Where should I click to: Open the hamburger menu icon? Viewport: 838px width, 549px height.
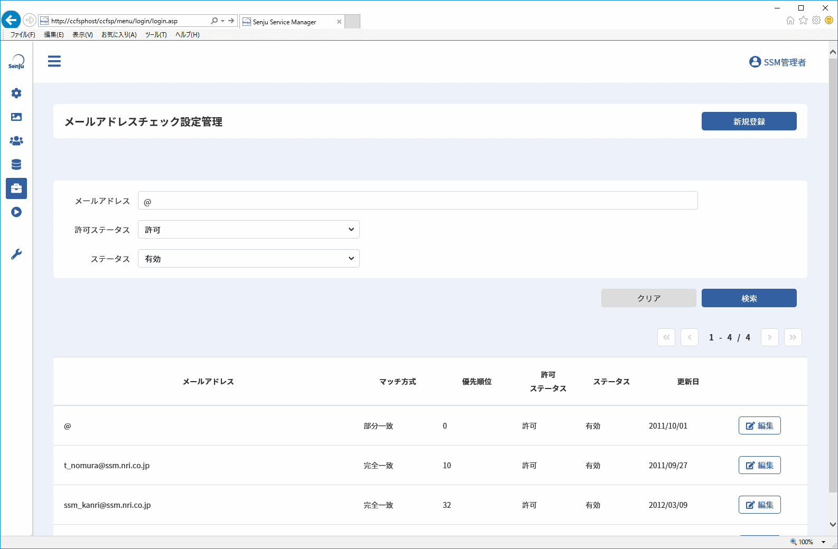(54, 61)
